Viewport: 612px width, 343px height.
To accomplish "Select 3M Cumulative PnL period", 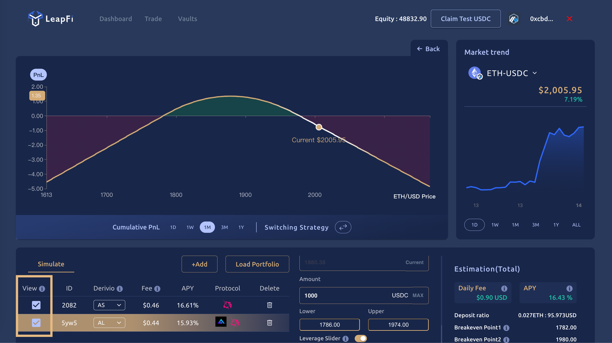I will click(x=224, y=227).
